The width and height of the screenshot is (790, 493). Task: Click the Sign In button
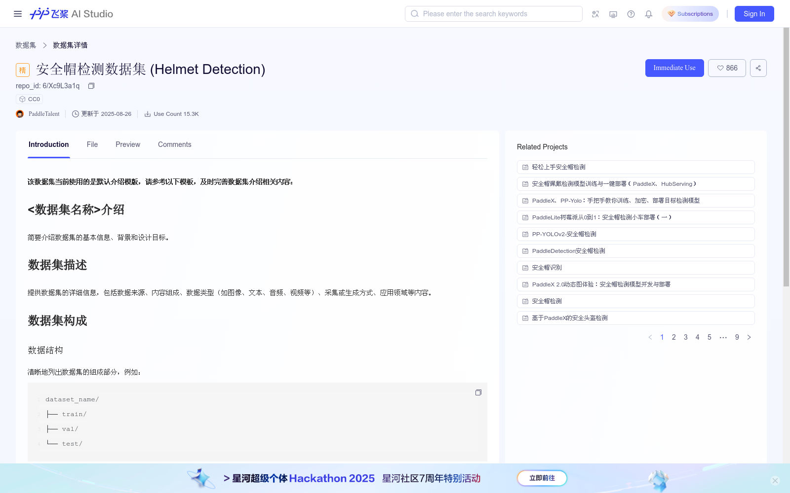tap(754, 14)
